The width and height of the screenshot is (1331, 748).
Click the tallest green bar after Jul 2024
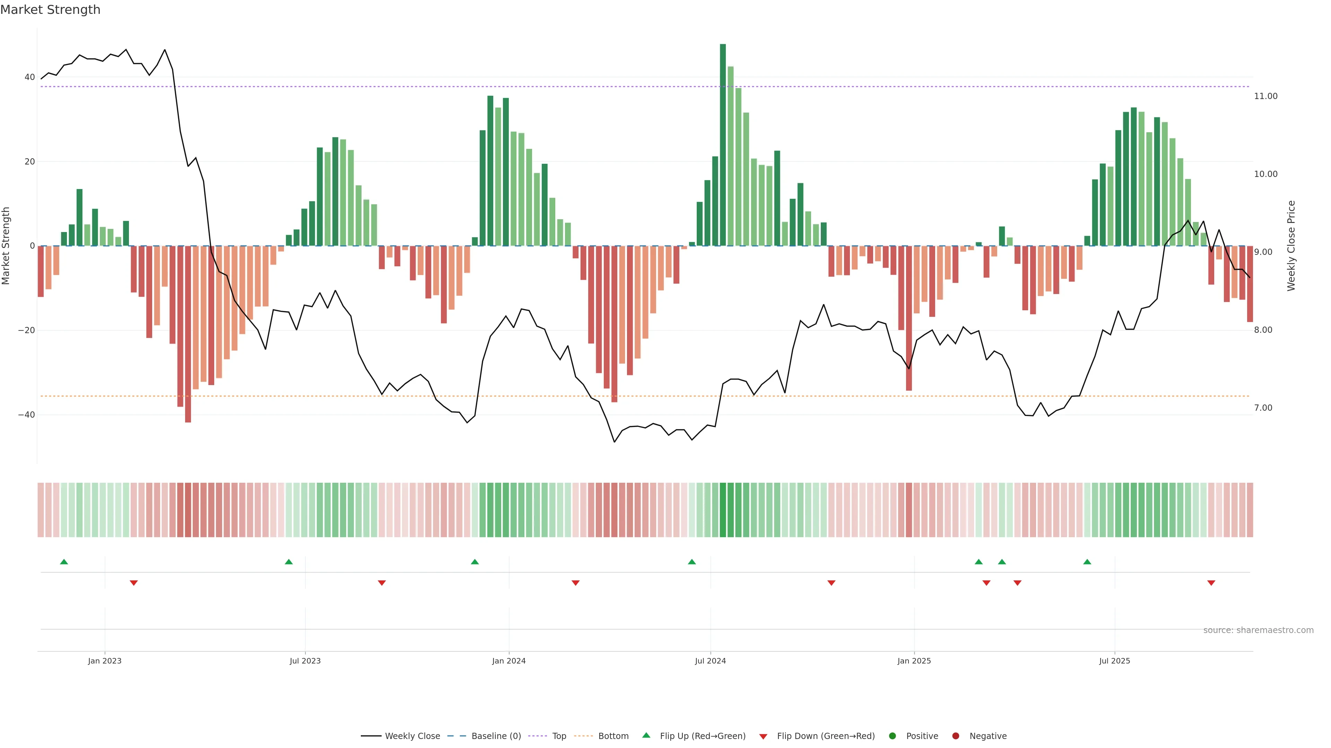723,144
